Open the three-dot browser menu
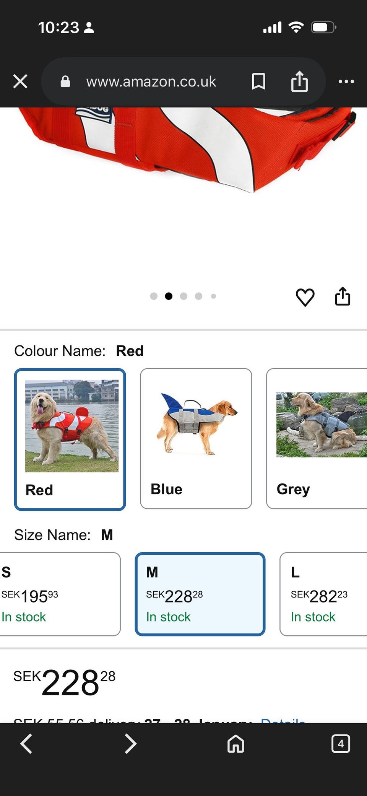This screenshot has height=796, width=367. point(346,81)
